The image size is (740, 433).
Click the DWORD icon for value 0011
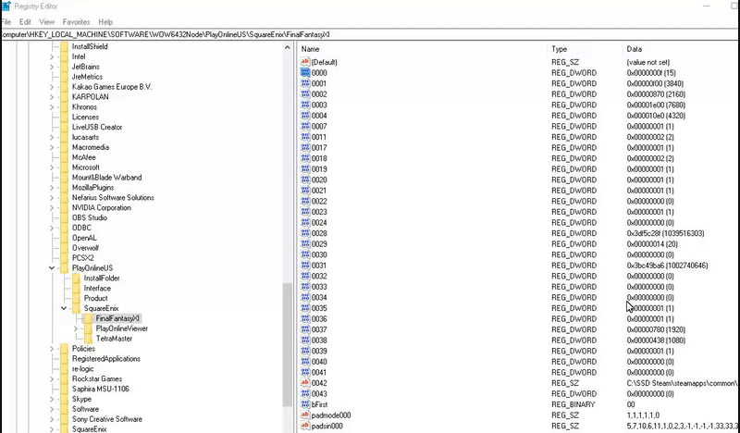pyautogui.click(x=305, y=137)
